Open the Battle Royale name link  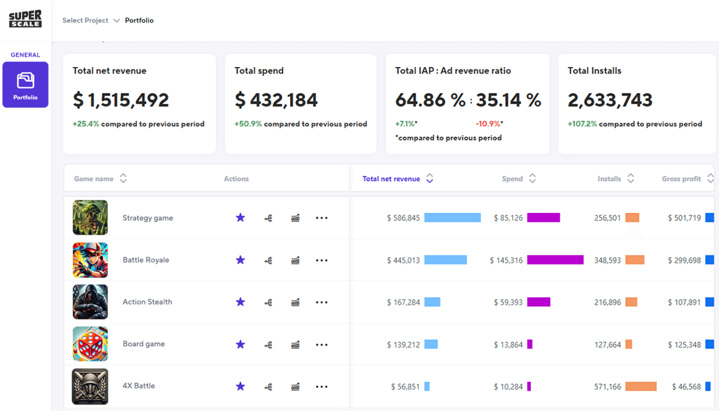[146, 260]
